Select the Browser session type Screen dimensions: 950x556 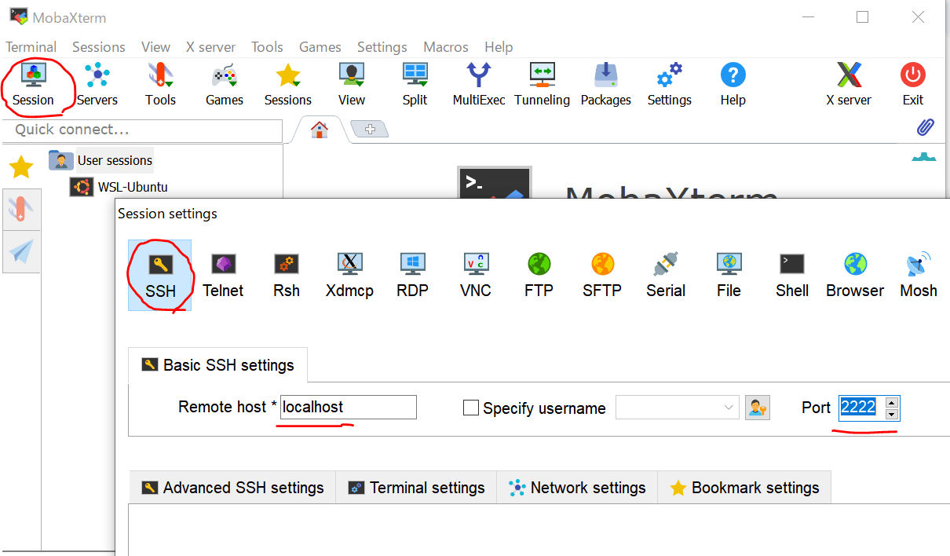(855, 276)
